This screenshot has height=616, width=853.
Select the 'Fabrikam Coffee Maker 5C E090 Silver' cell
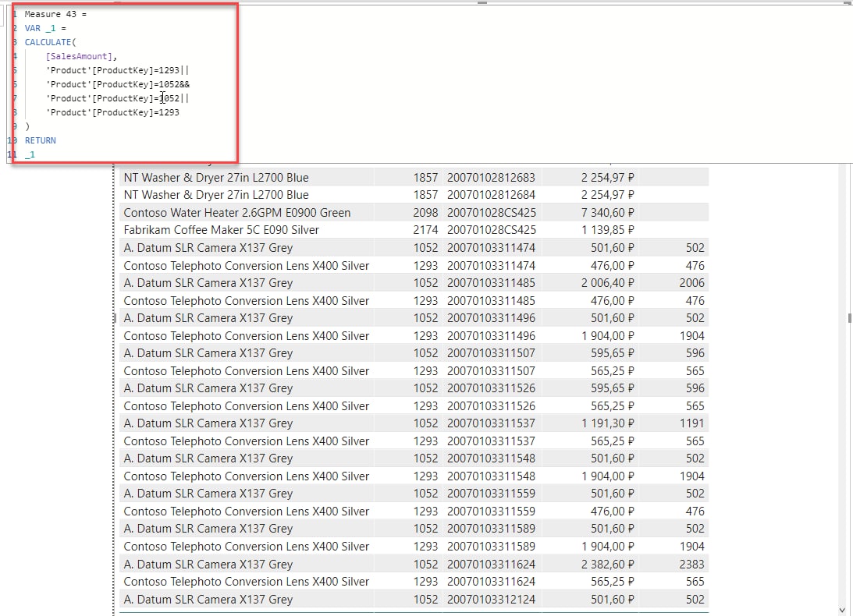pyautogui.click(x=222, y=230)
